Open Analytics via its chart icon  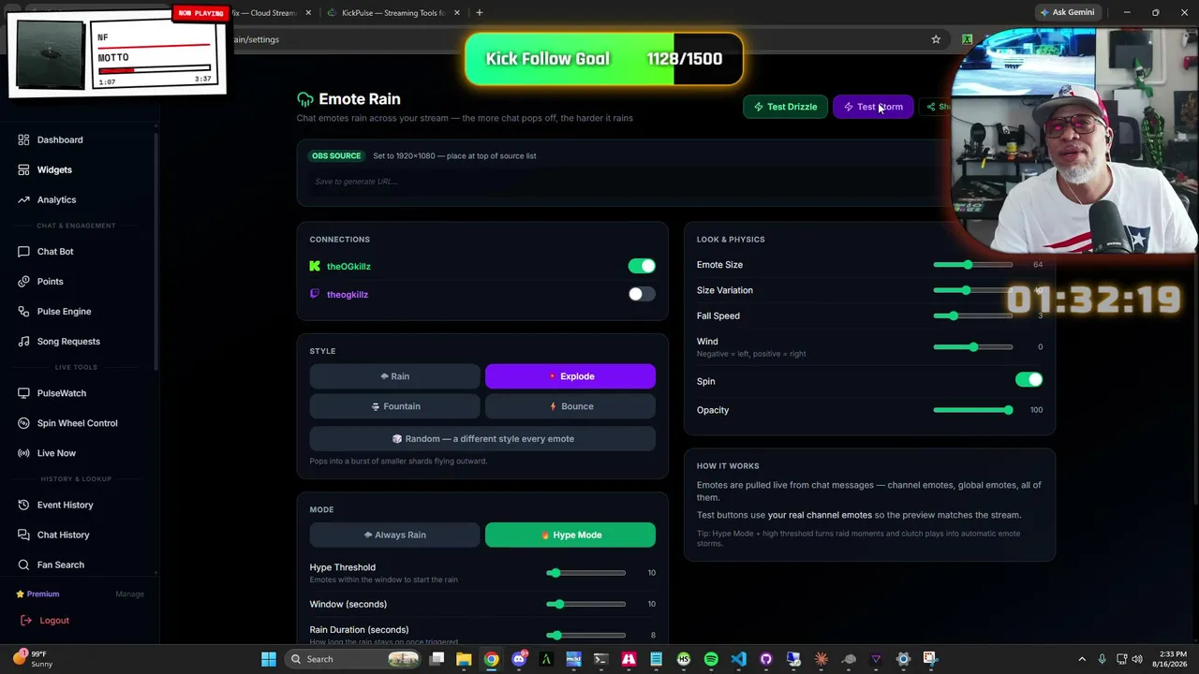click(x=23, y=199)
